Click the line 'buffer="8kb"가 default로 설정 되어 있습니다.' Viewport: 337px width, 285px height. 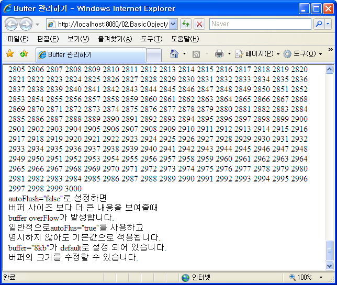pos(87,248)
